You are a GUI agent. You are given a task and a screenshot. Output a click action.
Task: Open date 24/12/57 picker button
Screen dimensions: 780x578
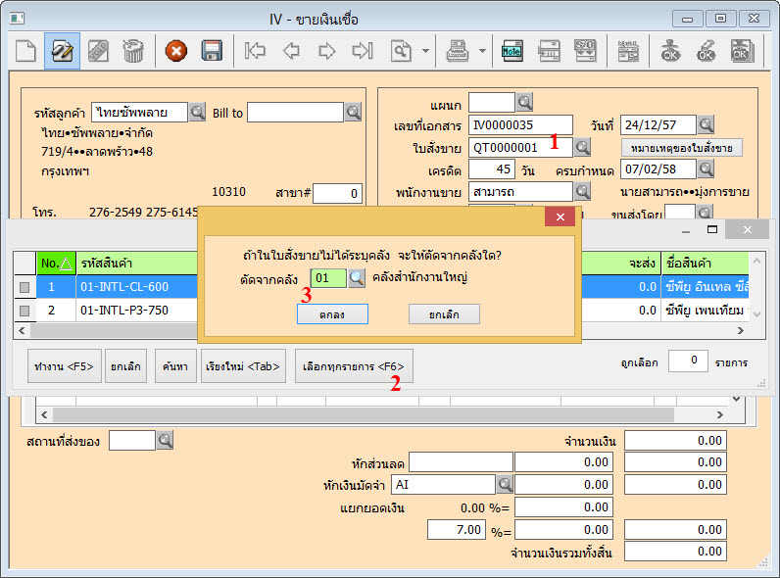[x=706, y=125]
